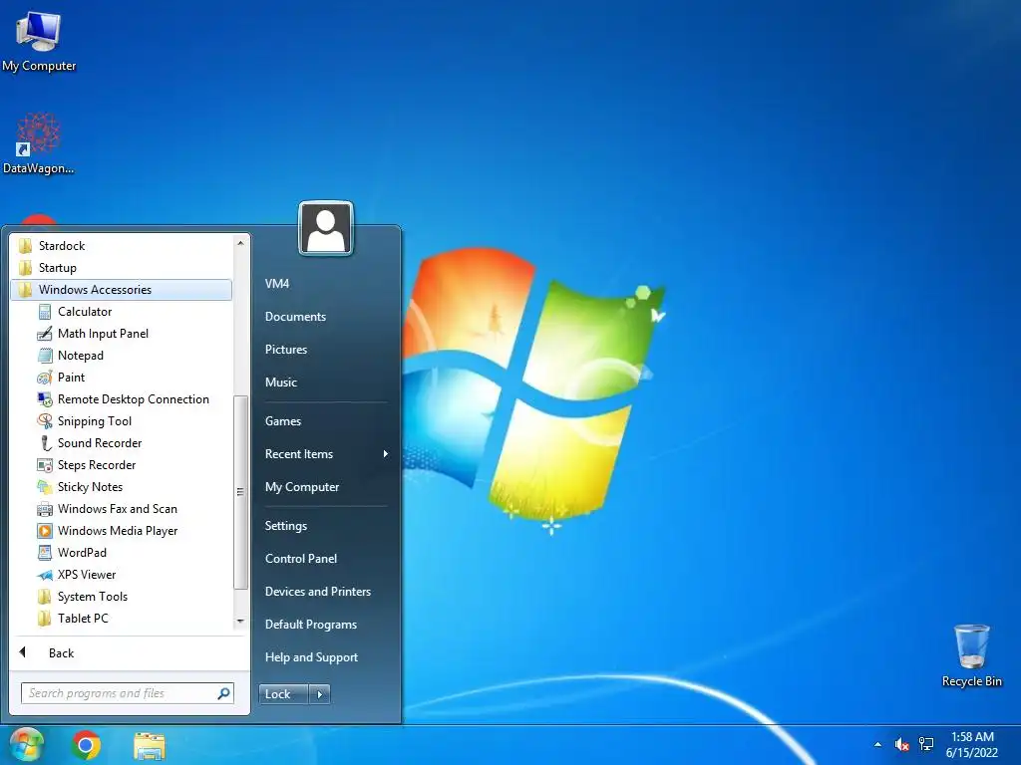The height and width of the screenshot is (765, 1021).
Task: Open the shutdown options arrow beside Lock
Action: click(x=320, y=694)
